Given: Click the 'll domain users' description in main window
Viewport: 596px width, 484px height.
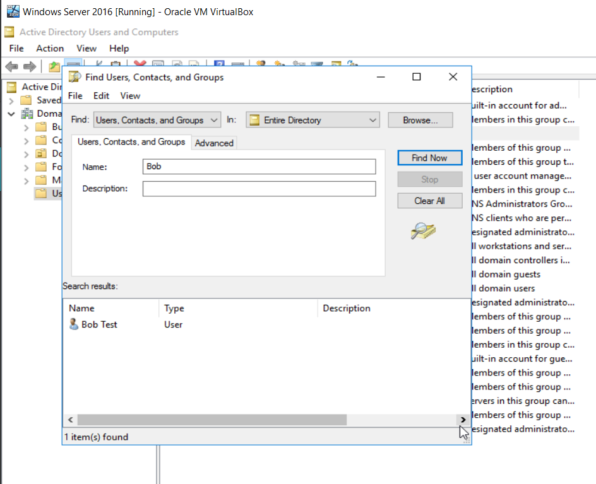Looking at the screenshot, I should (x=503, y=288).
